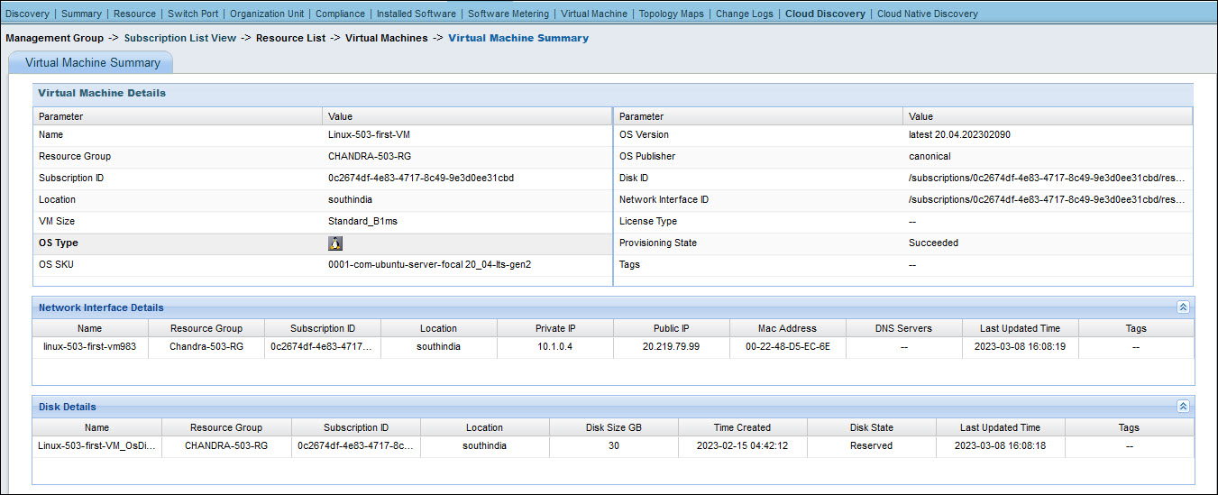The width and height of the screenshot is (1218, 495).
Task: Go to Virtual Machines breadcrumb
Action: (387, 38)
